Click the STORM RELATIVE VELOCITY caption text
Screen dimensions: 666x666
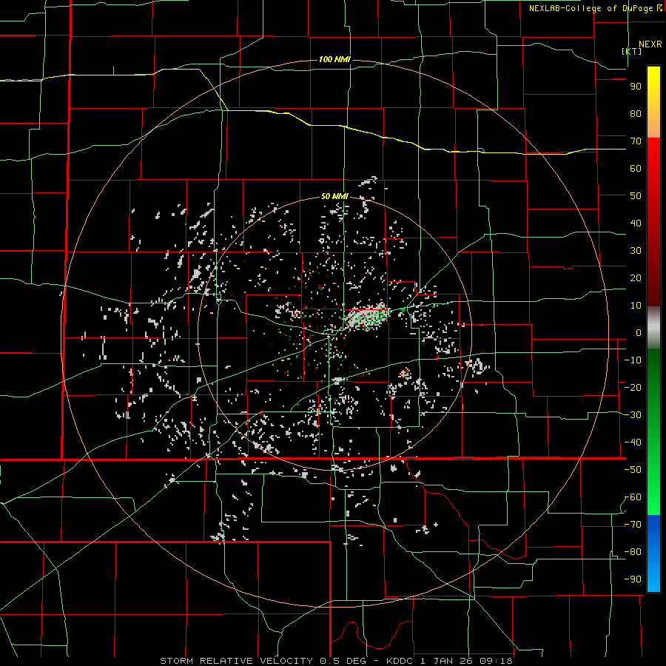236,661
